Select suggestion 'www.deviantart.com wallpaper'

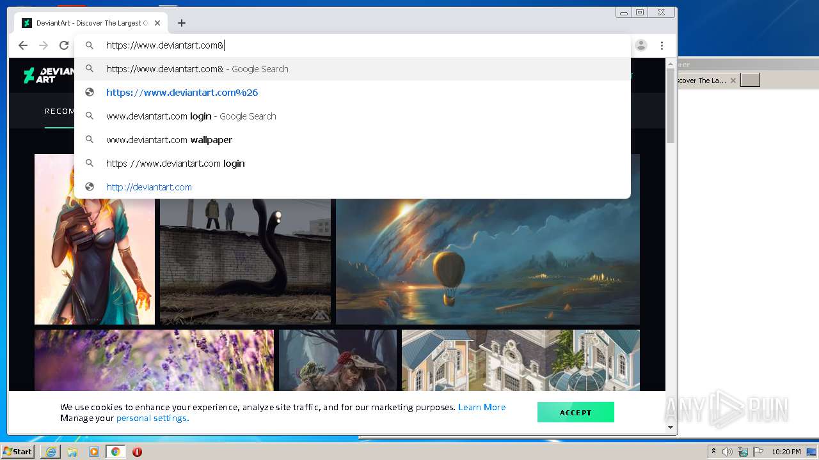tap(353, 140)
